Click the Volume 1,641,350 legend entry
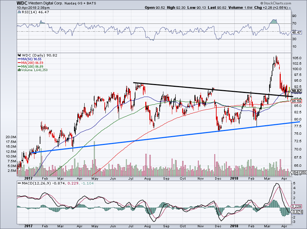307x229 pixels. [x=34, y=70]
